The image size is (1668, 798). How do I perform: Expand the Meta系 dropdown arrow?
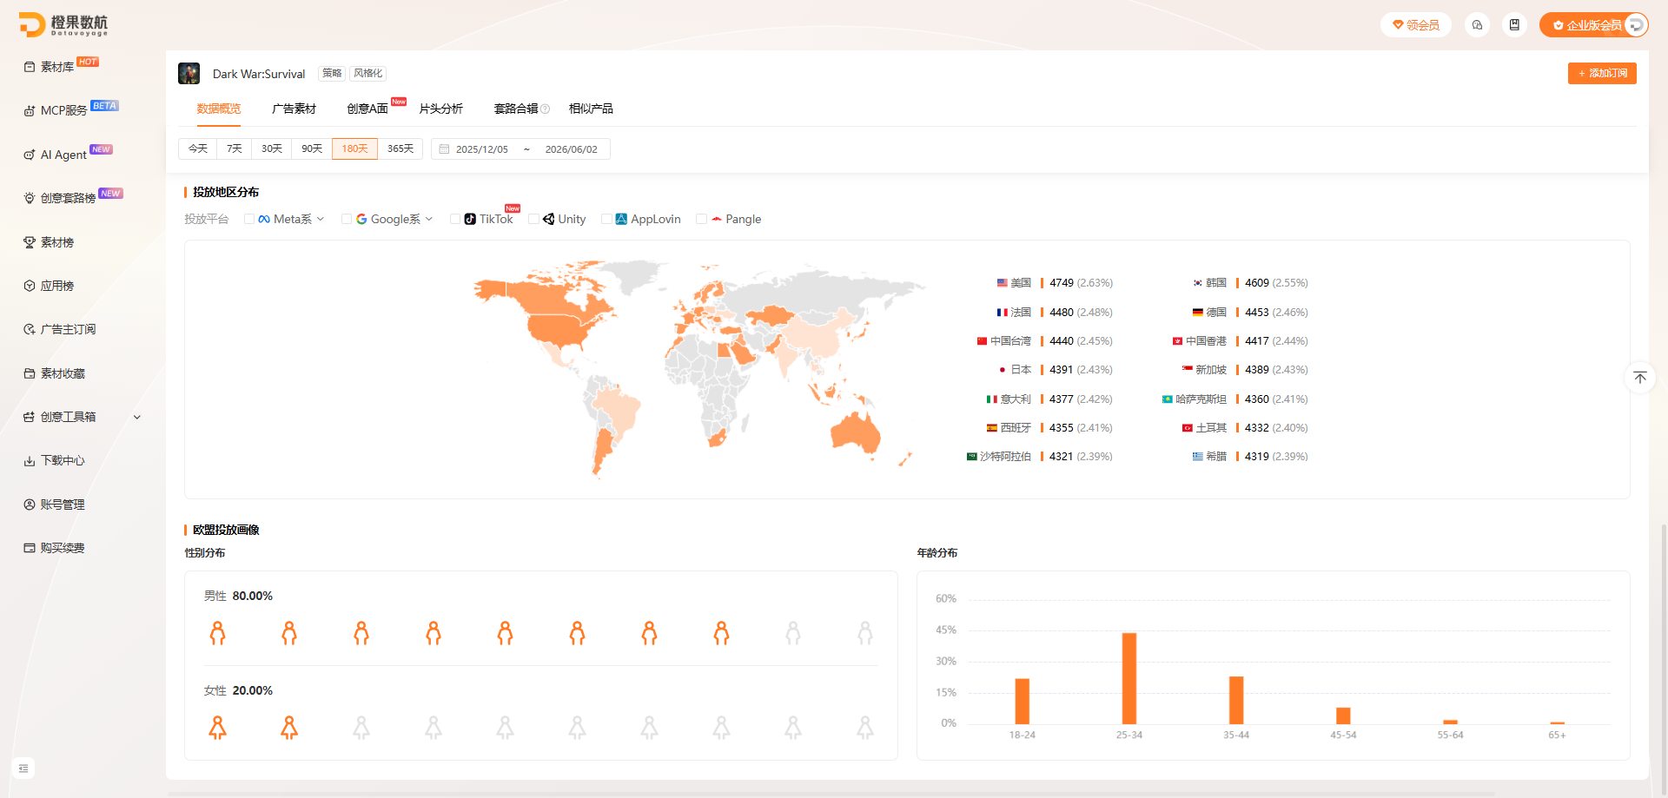point(321,220)
